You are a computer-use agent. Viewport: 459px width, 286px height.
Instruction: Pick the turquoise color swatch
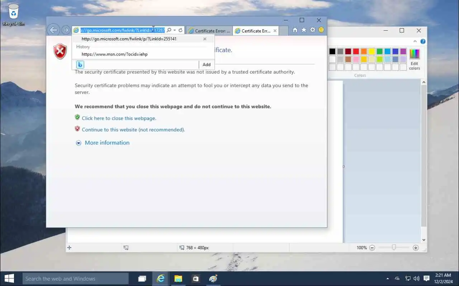(x=388, y=51)
